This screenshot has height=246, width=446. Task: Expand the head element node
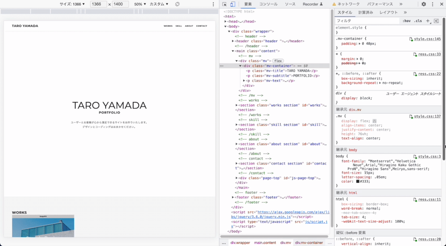(x=225, y=21)
